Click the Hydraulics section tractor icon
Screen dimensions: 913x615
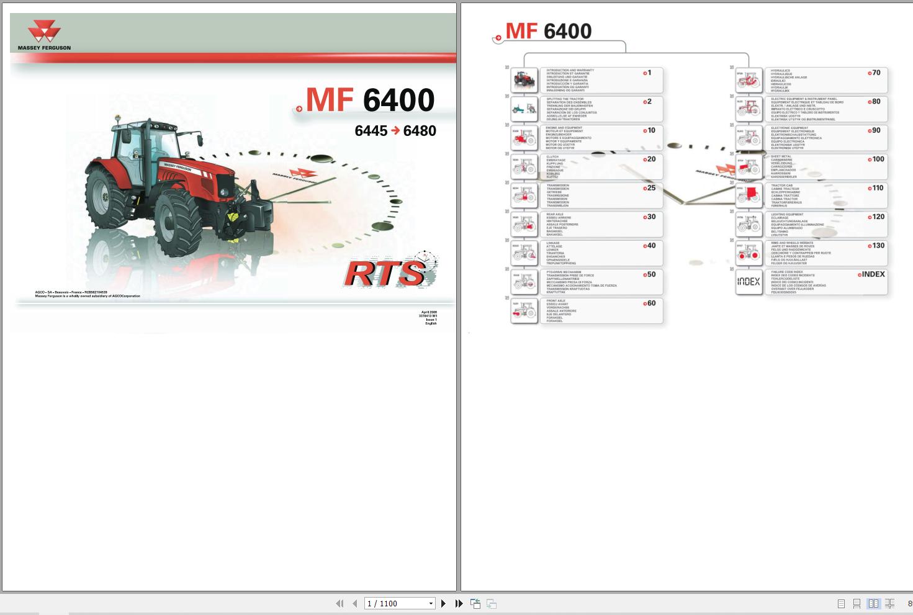[749, 80]
